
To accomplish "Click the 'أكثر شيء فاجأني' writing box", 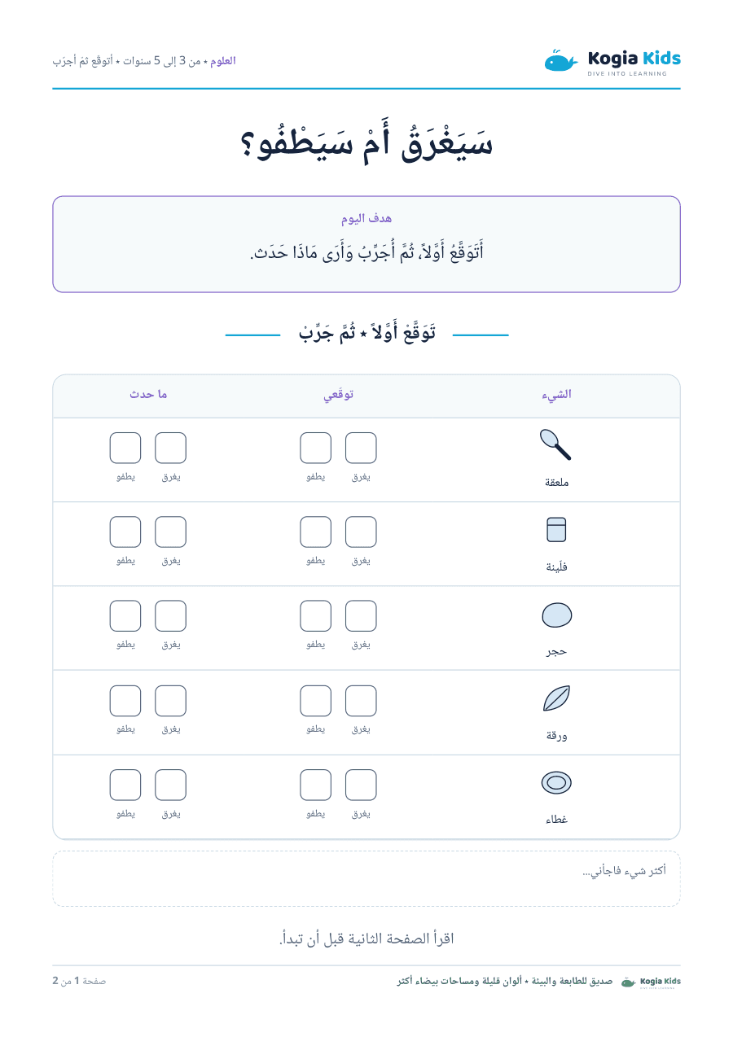I will pyautogui.click(x=366, y=879).
